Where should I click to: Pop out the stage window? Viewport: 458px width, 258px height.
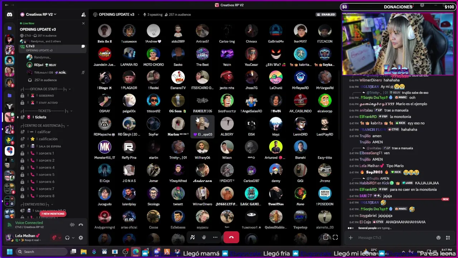(x=326, y=237)
